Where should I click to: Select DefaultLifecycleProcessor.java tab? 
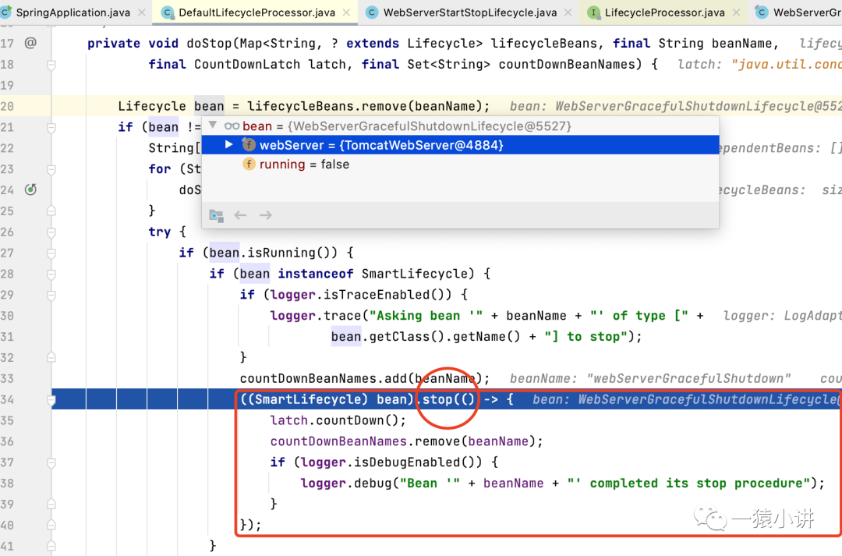click(x=256, y=12)
